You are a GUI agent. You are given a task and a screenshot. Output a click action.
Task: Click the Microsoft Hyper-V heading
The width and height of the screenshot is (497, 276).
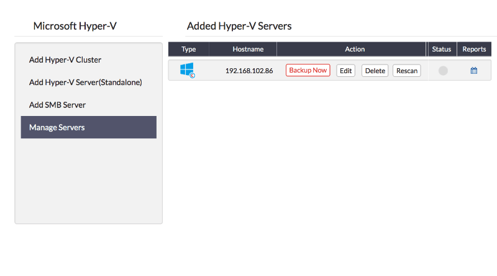[75, 26]
